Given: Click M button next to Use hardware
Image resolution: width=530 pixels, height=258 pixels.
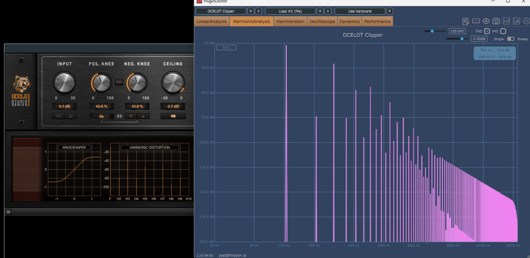Looking at the screenshot, I should point(390,11).
